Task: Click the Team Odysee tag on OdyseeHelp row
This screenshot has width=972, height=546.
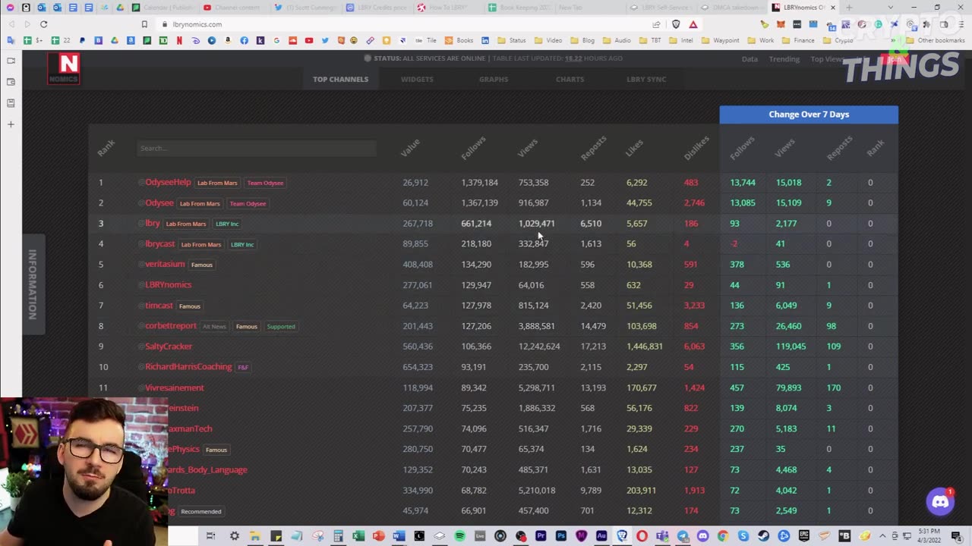Action: [x=265, y=183]
